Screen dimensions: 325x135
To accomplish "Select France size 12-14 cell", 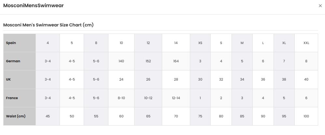I will click(x=176, y=98).
